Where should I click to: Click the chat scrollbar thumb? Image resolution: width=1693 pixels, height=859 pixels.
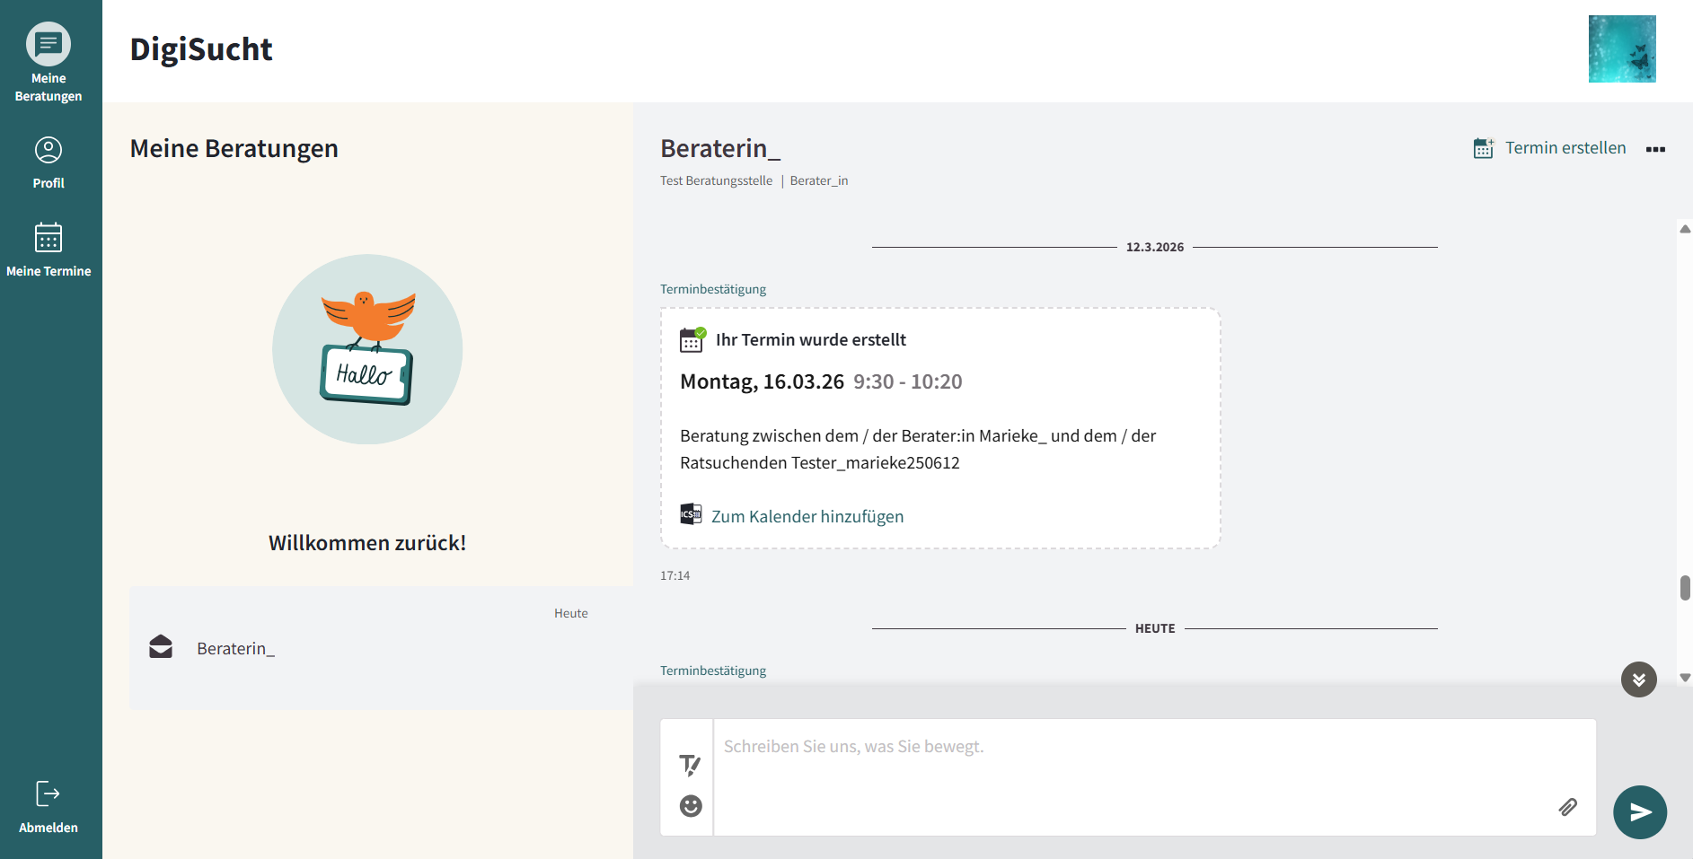[1685, 588]
